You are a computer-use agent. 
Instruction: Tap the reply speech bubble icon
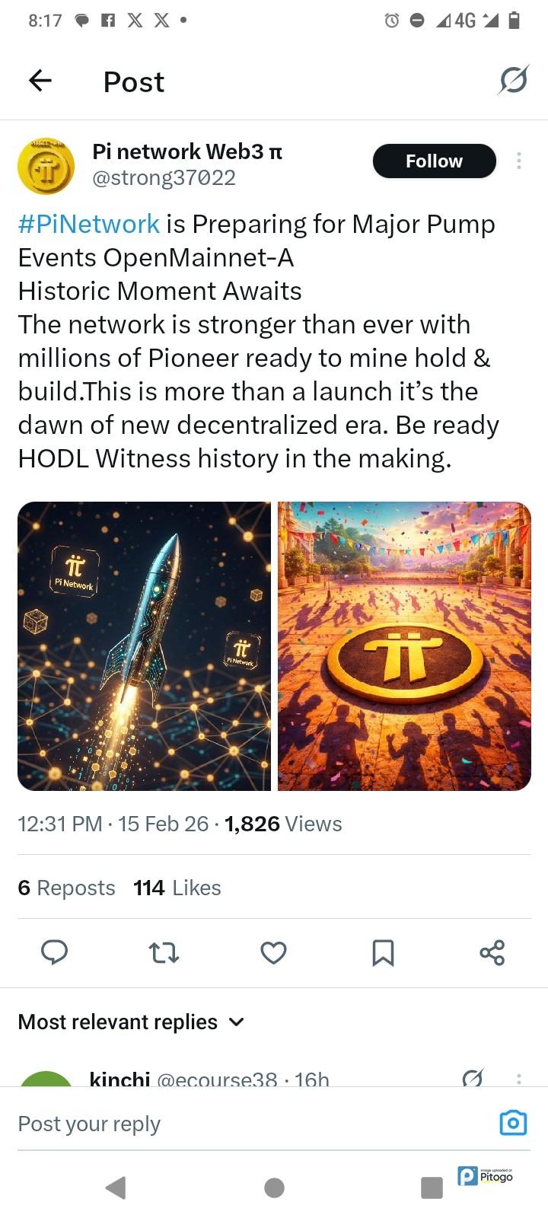[54, 952]
